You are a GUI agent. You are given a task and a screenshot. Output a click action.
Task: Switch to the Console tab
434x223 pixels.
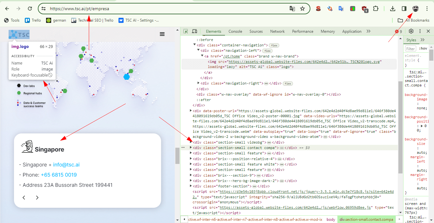click(235, 31)
